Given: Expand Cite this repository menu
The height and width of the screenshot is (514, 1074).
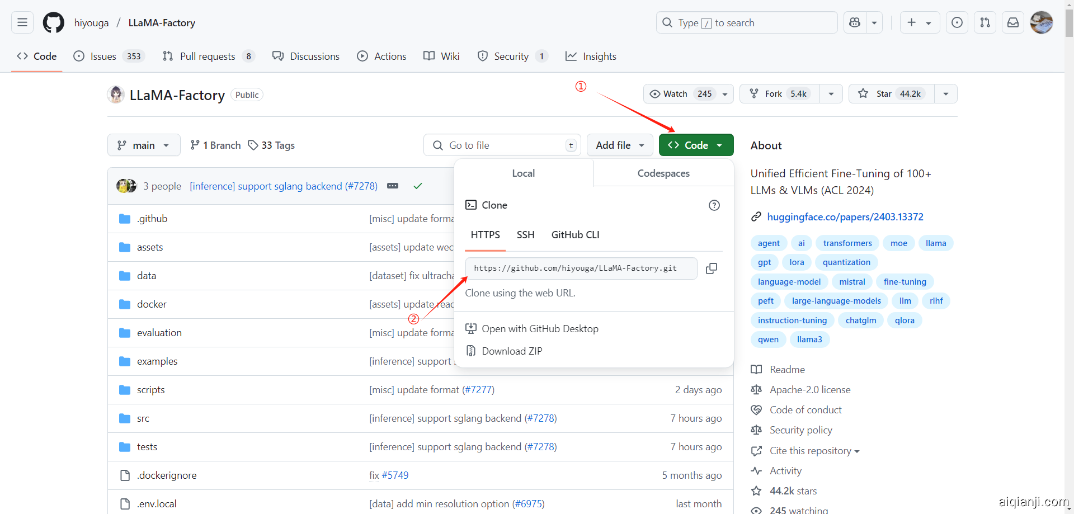Looking at the screenshot, I should 814,451.
